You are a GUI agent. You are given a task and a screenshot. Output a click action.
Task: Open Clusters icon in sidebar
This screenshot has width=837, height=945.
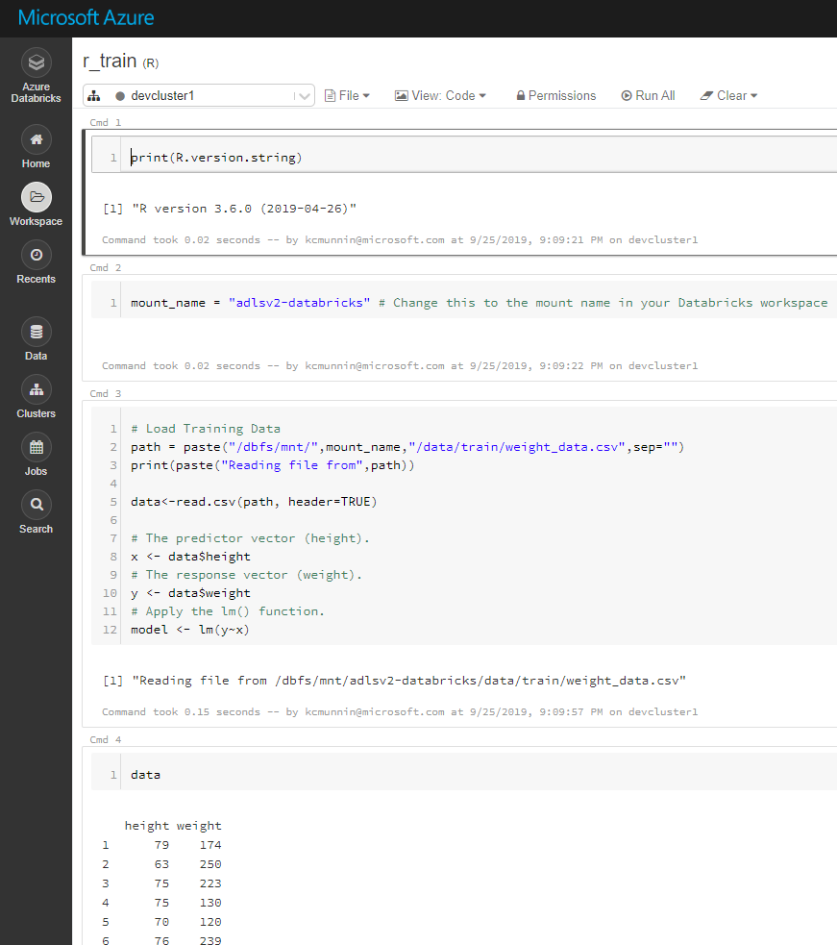(x=37, y=389)
